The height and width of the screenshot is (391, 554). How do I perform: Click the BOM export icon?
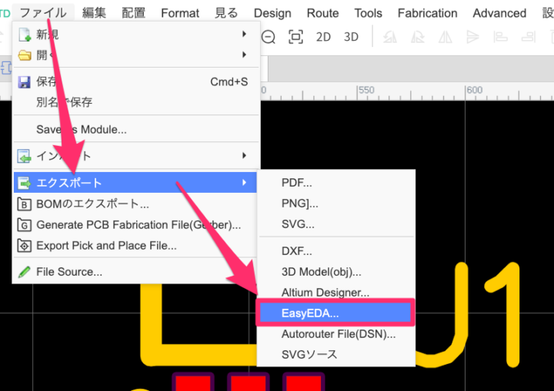click(25, 204)
